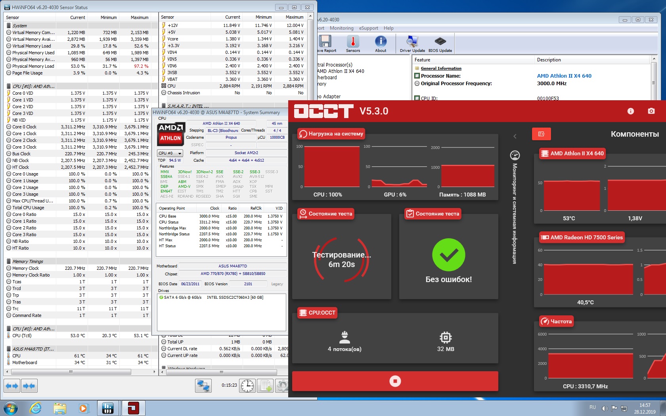Click the blue AMD Athlon II X4 640 description value
The image size is (666, 416).
(564, 76)
